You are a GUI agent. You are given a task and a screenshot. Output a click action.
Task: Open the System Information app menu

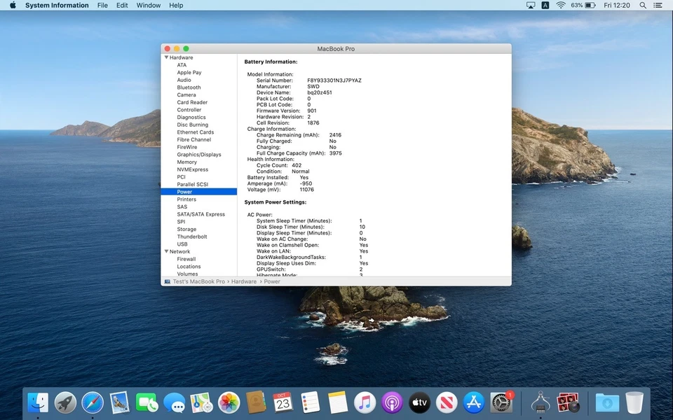pos(57,5)
